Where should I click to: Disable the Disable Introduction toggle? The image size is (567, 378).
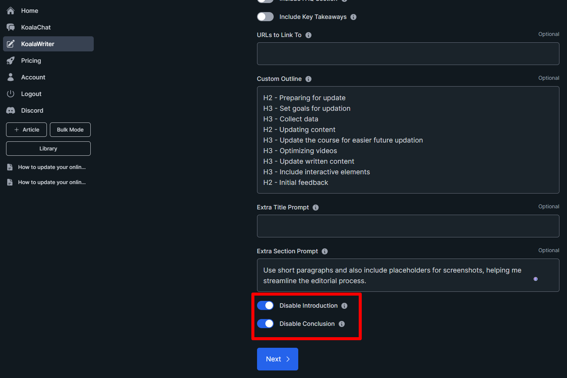tap(265, 305)
